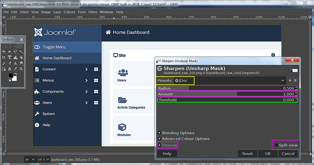This screenshot has height=165, width=314.
Task: Click the image menu arrow at ruler origin
Action: point(4,17)
